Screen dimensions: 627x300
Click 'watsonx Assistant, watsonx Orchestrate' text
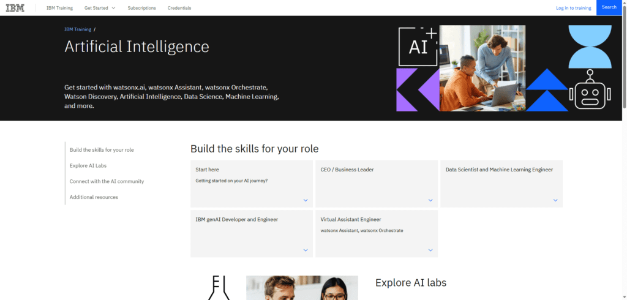click(362, 231)
